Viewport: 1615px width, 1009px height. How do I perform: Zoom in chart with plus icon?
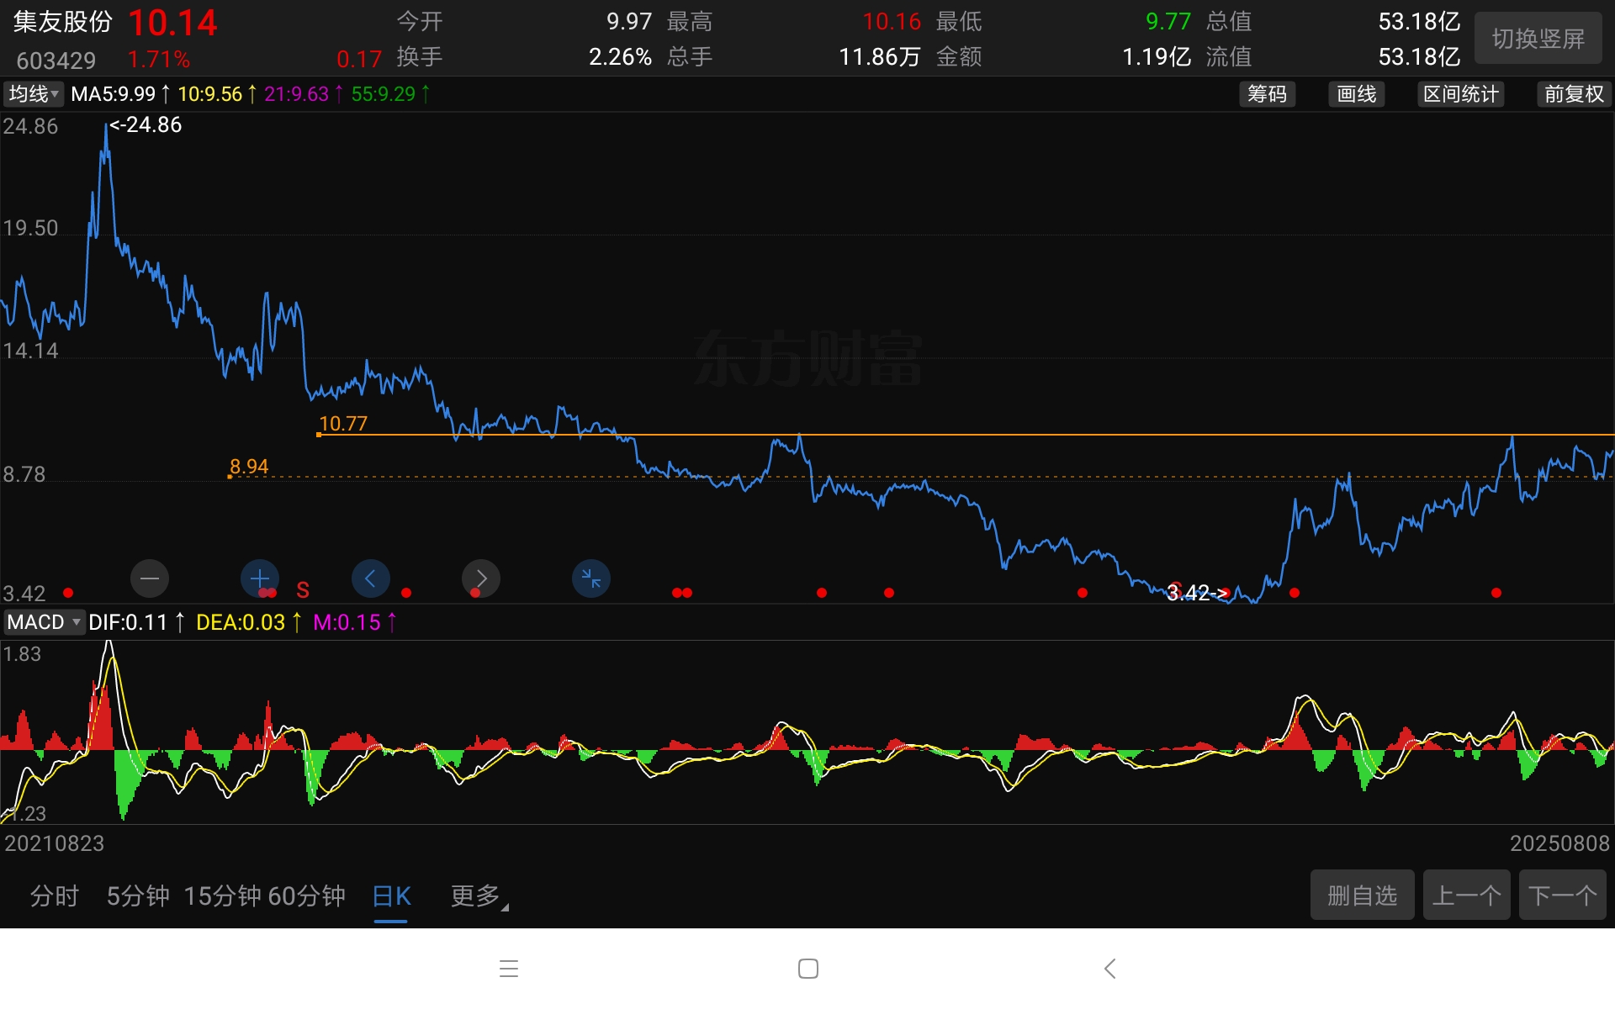[x=260, y=578]
